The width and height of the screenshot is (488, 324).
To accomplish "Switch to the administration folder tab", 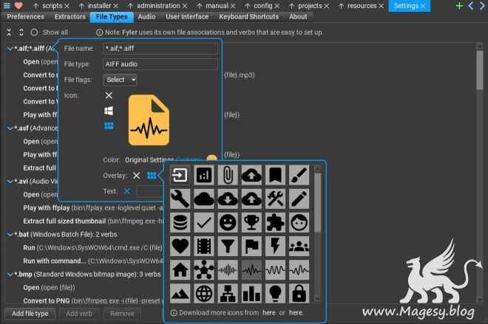I will 158,6.
